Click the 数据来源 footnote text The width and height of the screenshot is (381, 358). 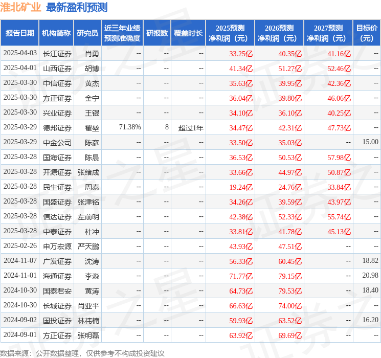coord(82,353)
